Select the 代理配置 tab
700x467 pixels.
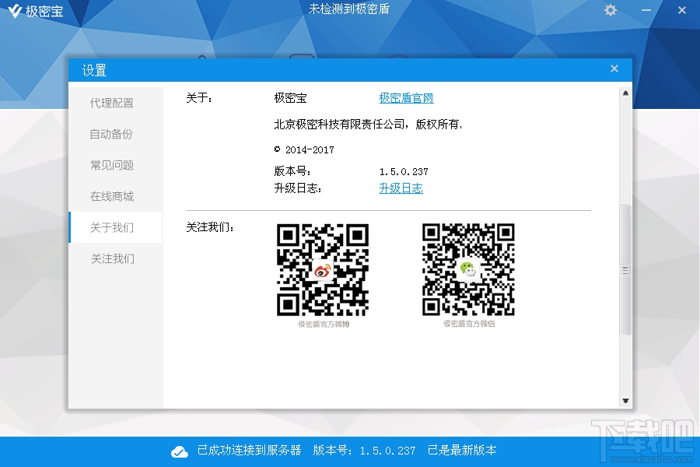tap(116, 103)
